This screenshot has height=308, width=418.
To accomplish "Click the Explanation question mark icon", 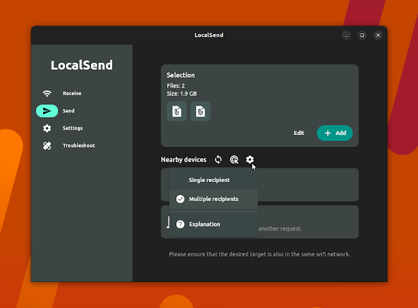I will pos(180,224).
